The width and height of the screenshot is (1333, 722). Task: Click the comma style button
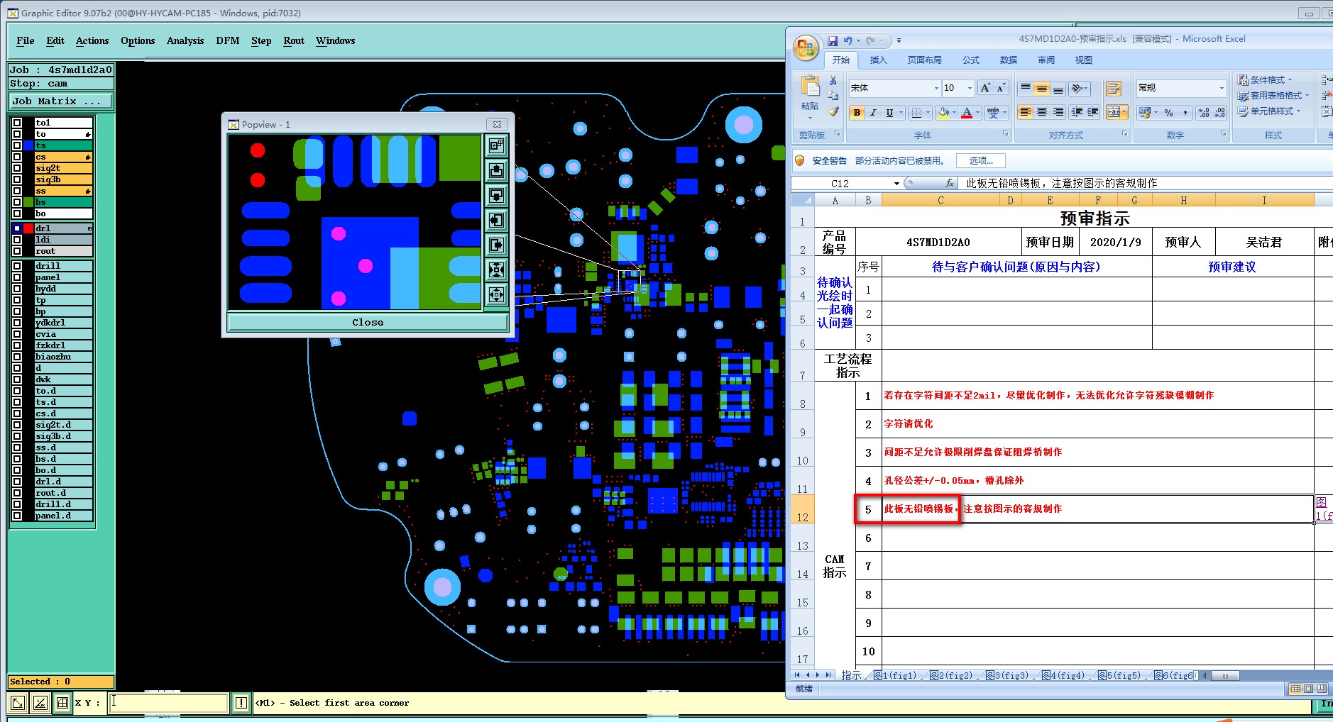click(1185, 113)
